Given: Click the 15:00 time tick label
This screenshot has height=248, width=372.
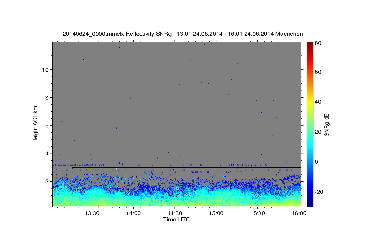Looking at the screenshot, I should click(x=216, y=214).
